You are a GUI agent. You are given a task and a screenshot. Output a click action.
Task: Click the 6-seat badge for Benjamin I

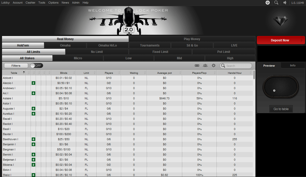[x=33, y=144]
